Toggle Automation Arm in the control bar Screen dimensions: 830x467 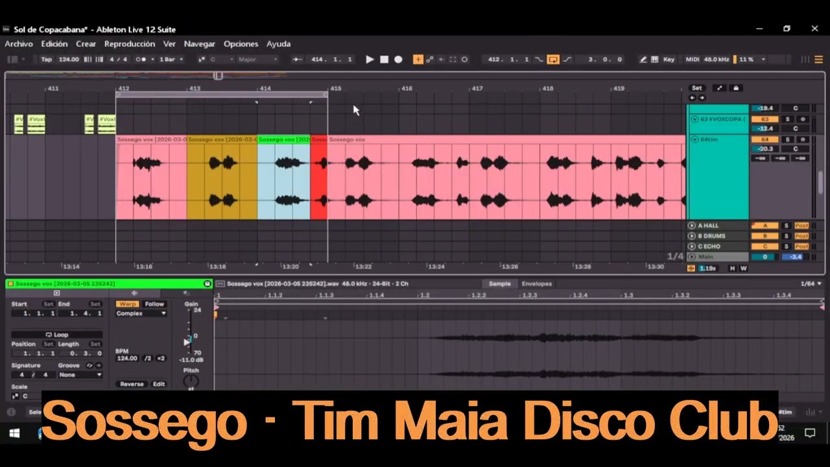pyautogui.click(x=430, y=59)
